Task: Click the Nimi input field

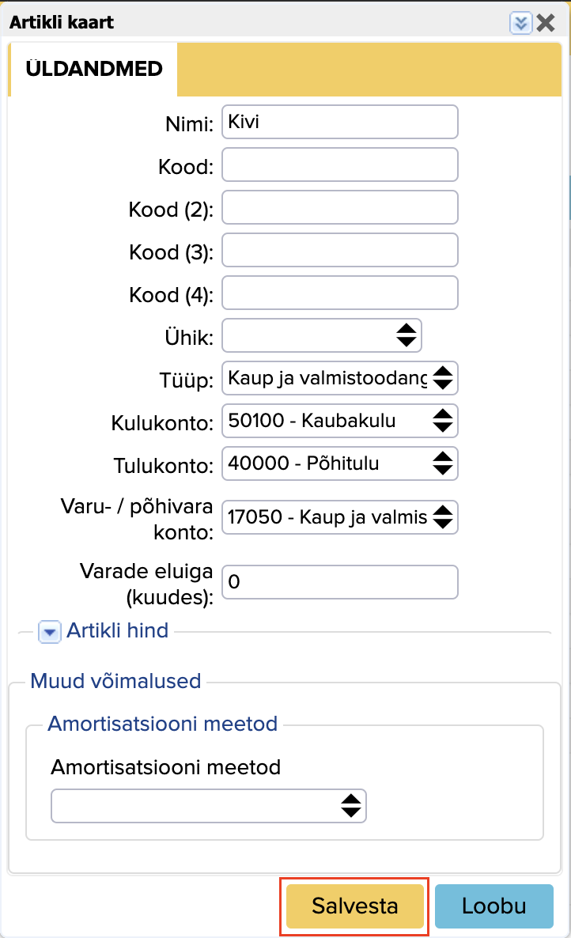Action: [340, 122]
